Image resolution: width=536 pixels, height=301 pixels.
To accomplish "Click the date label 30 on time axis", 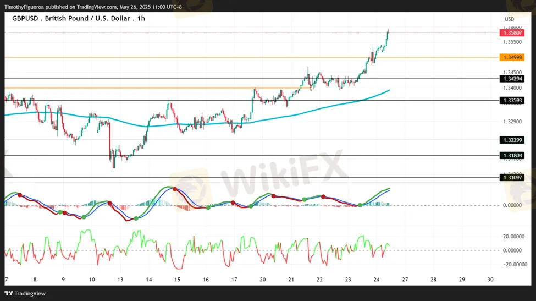I will click(x=490, y=280).
